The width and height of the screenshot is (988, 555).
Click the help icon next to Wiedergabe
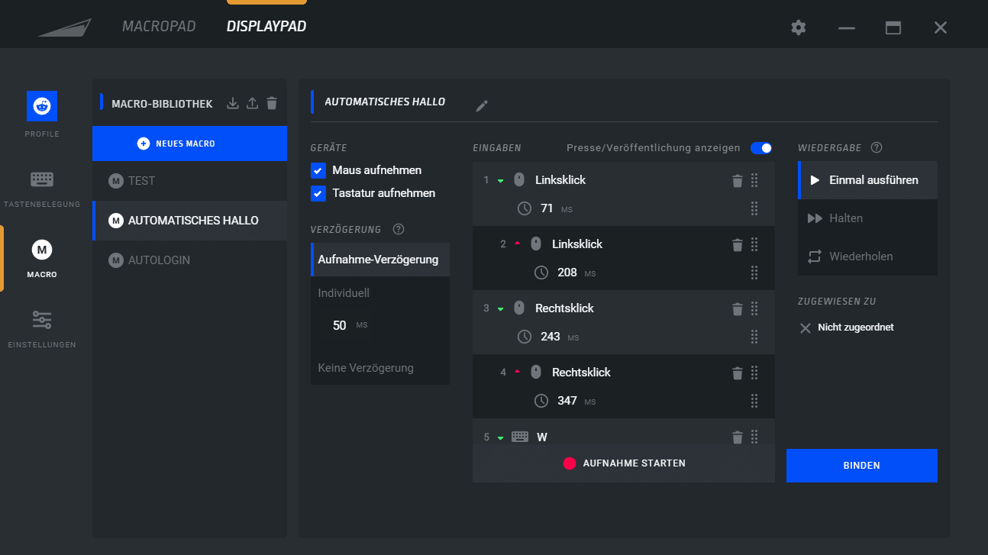click(x=877, y=147)
